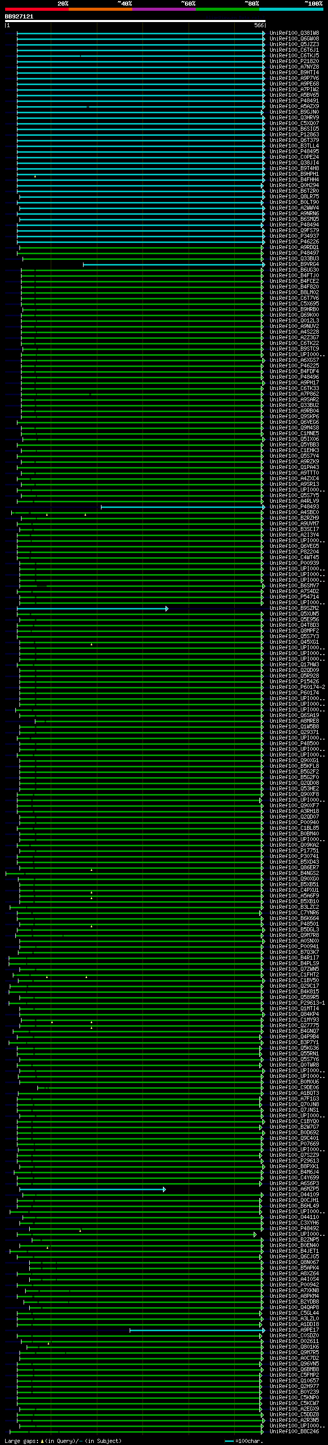Select the UniRef100_B4FHH4 entry
The width and height of the screenshot is (328, 1445).
[x=294, y=179]
